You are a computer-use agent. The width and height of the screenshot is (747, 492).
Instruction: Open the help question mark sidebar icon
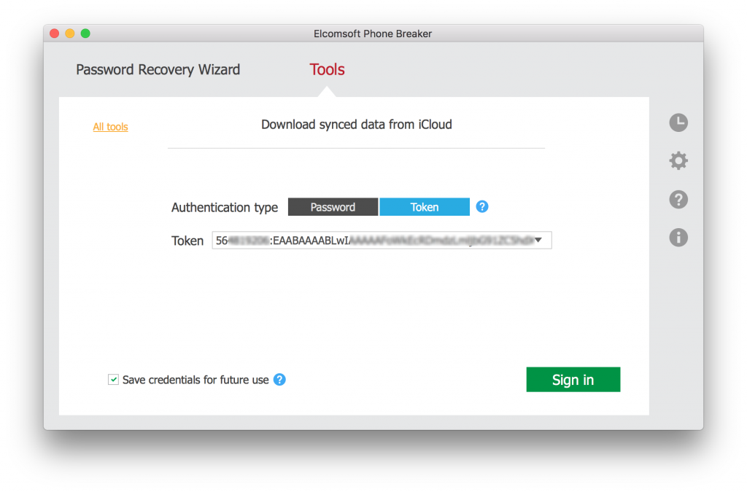[678, 199]
